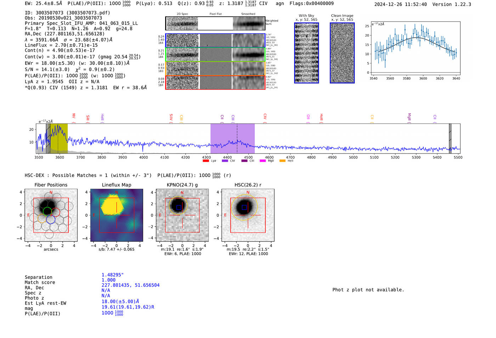Click the yellow highlighted emission region in spectrum
Screen dimensions: 496x338
[x=58, y=138]
